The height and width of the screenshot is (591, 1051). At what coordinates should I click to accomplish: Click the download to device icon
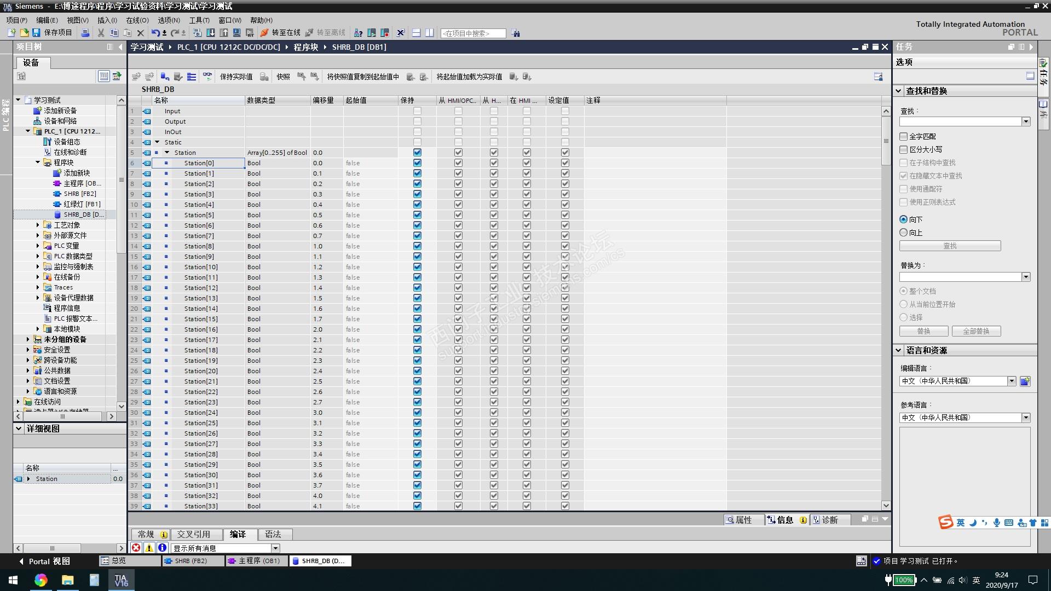click(x=210, y=33)
